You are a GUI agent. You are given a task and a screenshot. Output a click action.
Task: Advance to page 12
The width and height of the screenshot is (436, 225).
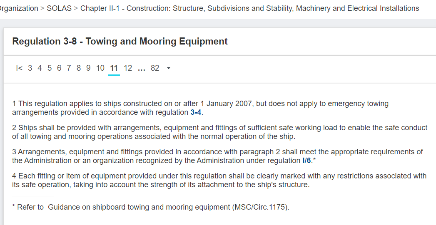click(x=128, y=68)
